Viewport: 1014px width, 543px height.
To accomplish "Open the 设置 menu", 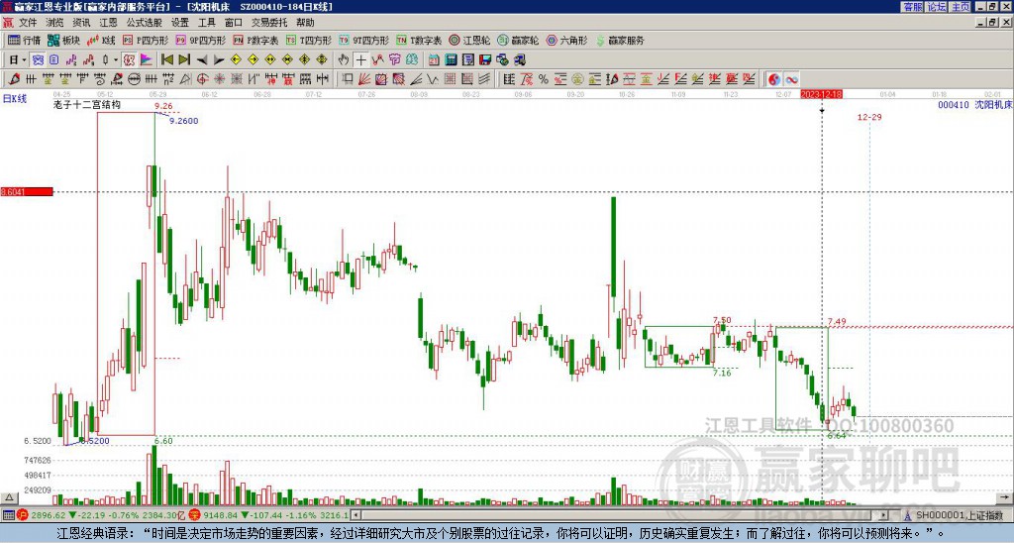I will tap(180, 23).
